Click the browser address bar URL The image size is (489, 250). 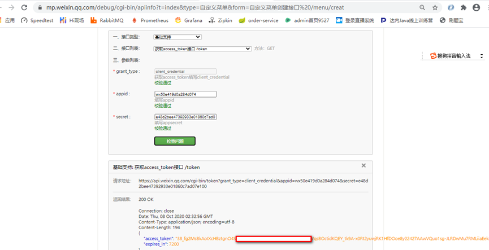(x=195, y=7)
